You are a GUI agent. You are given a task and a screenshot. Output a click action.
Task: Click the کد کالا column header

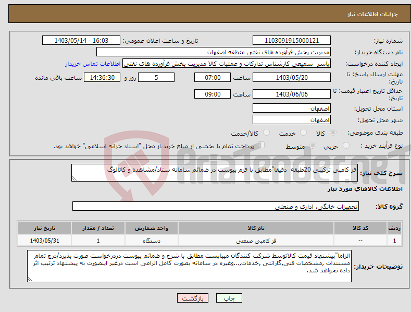point(360,228)
